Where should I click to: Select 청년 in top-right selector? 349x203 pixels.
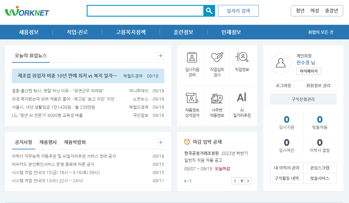tap(300, 11)
